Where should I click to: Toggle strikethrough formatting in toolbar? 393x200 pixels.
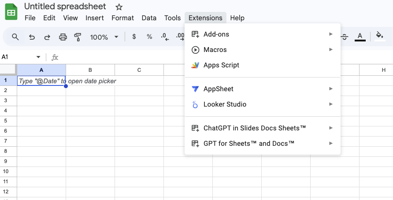pos(345,37)
